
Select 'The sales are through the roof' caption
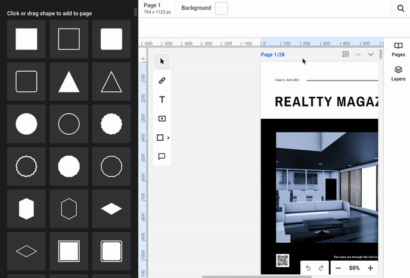[x=356, y=257]
